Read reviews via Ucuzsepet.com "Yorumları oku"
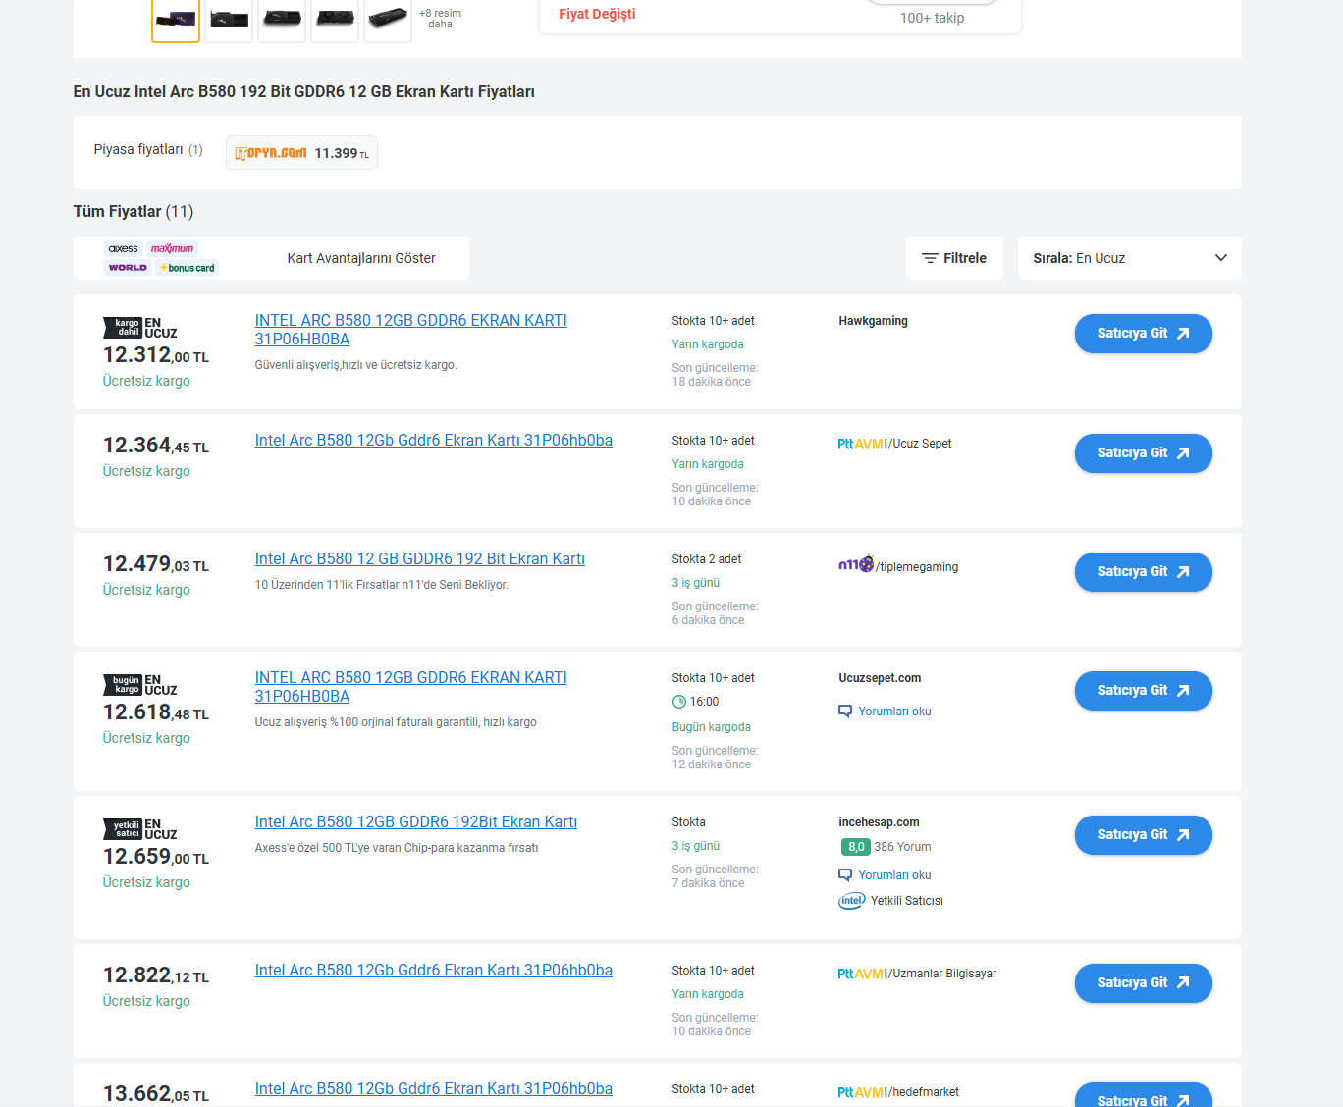 885,712
